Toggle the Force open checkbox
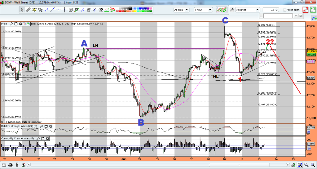Screen dimensions: 317x169 point(284,10)
